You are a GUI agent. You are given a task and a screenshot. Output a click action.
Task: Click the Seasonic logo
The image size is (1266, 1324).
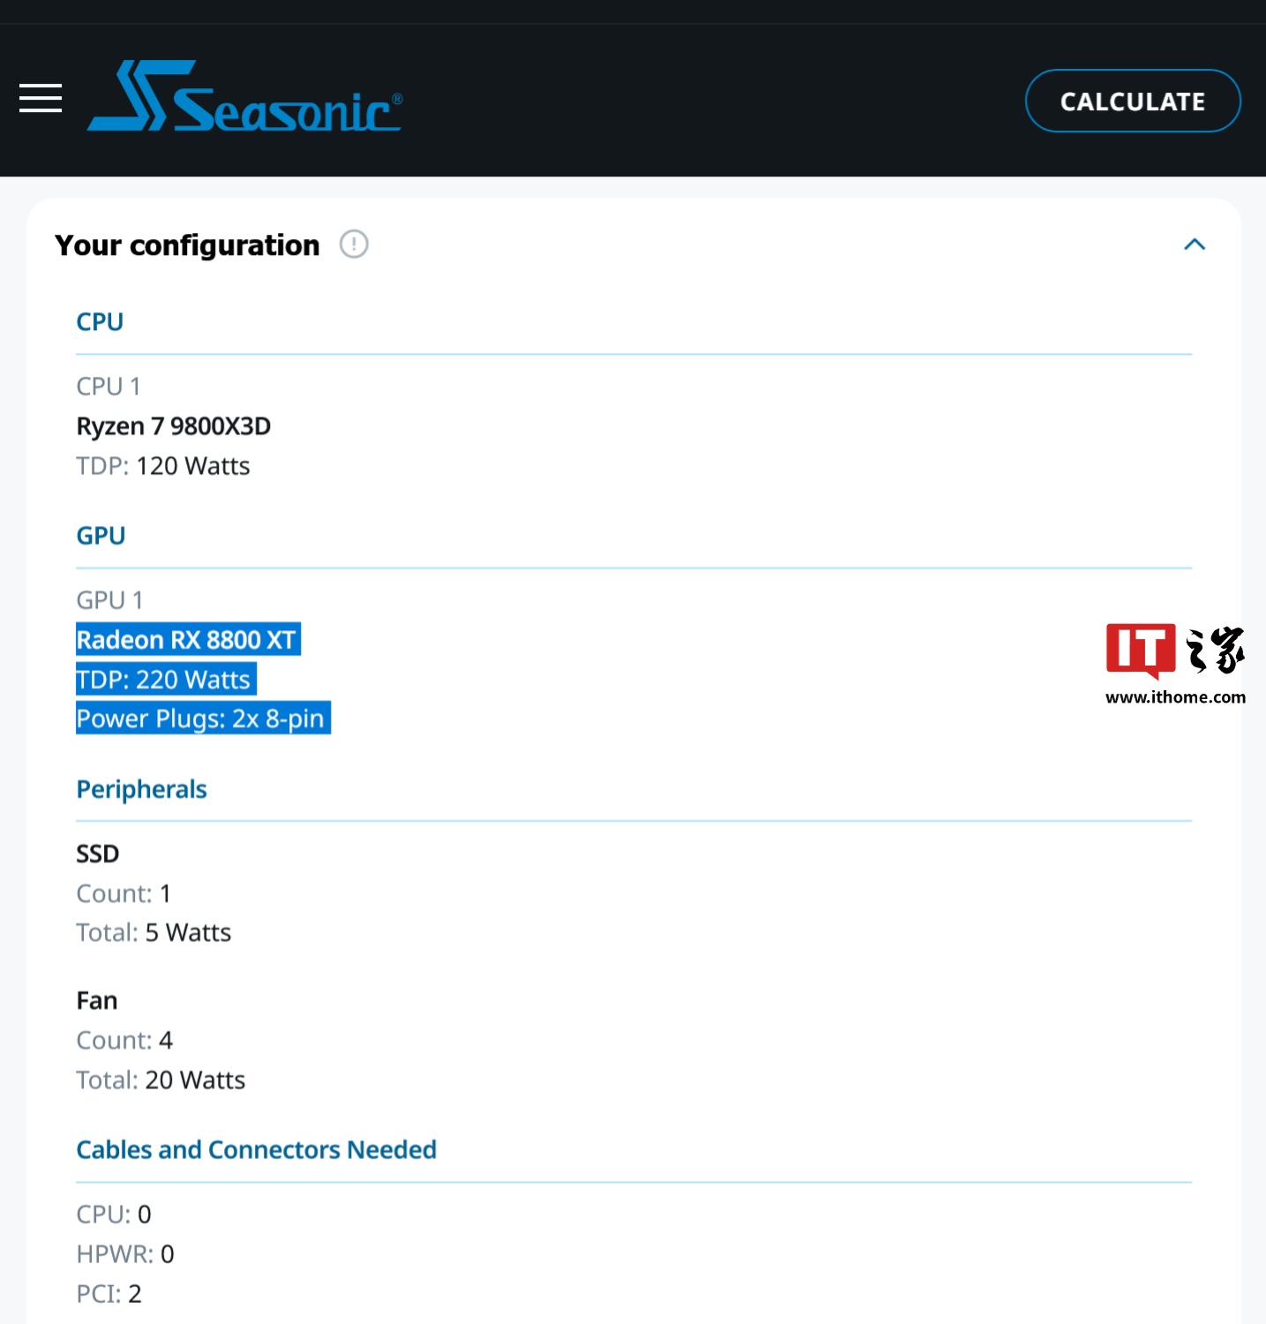tap(244, 97)
